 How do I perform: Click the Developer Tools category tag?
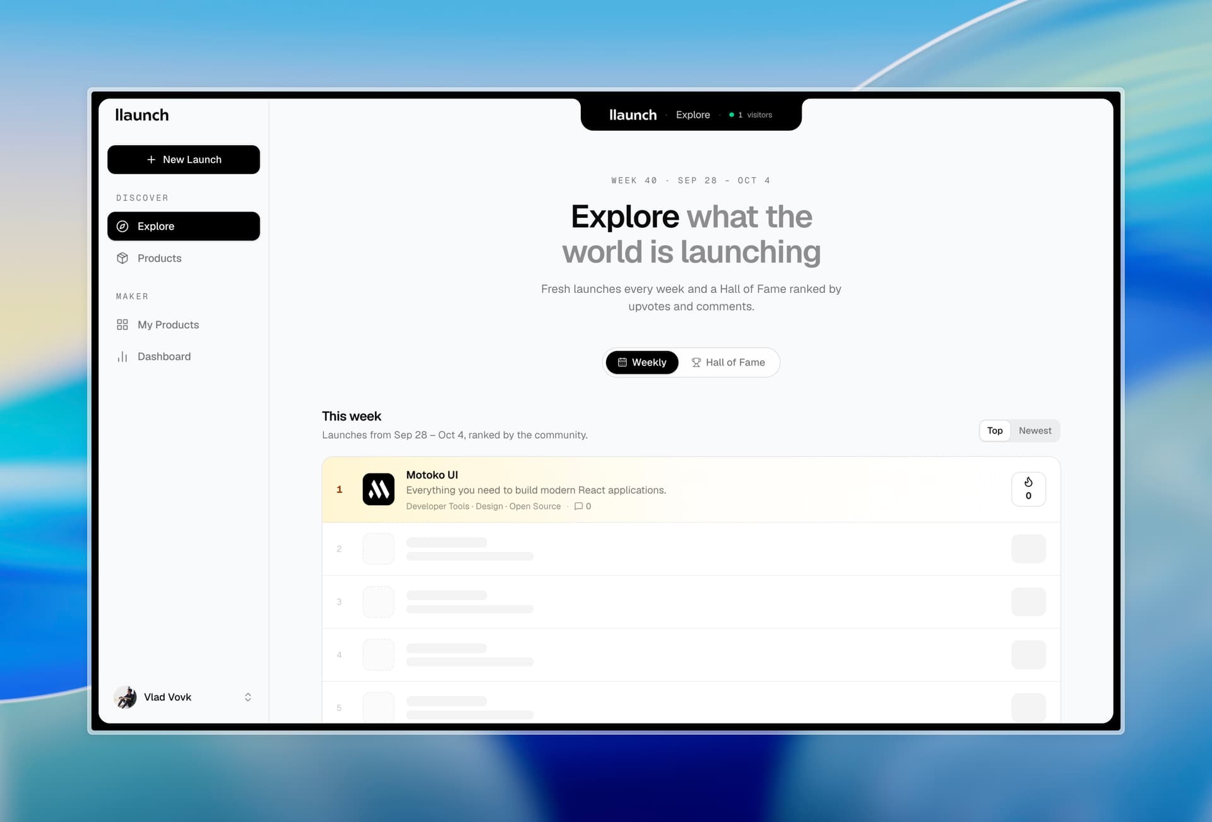[437, 506]
